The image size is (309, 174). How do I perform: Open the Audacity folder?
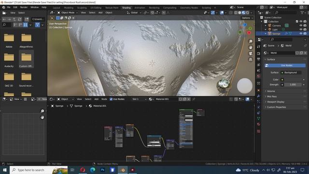click(x=9, y=60)
